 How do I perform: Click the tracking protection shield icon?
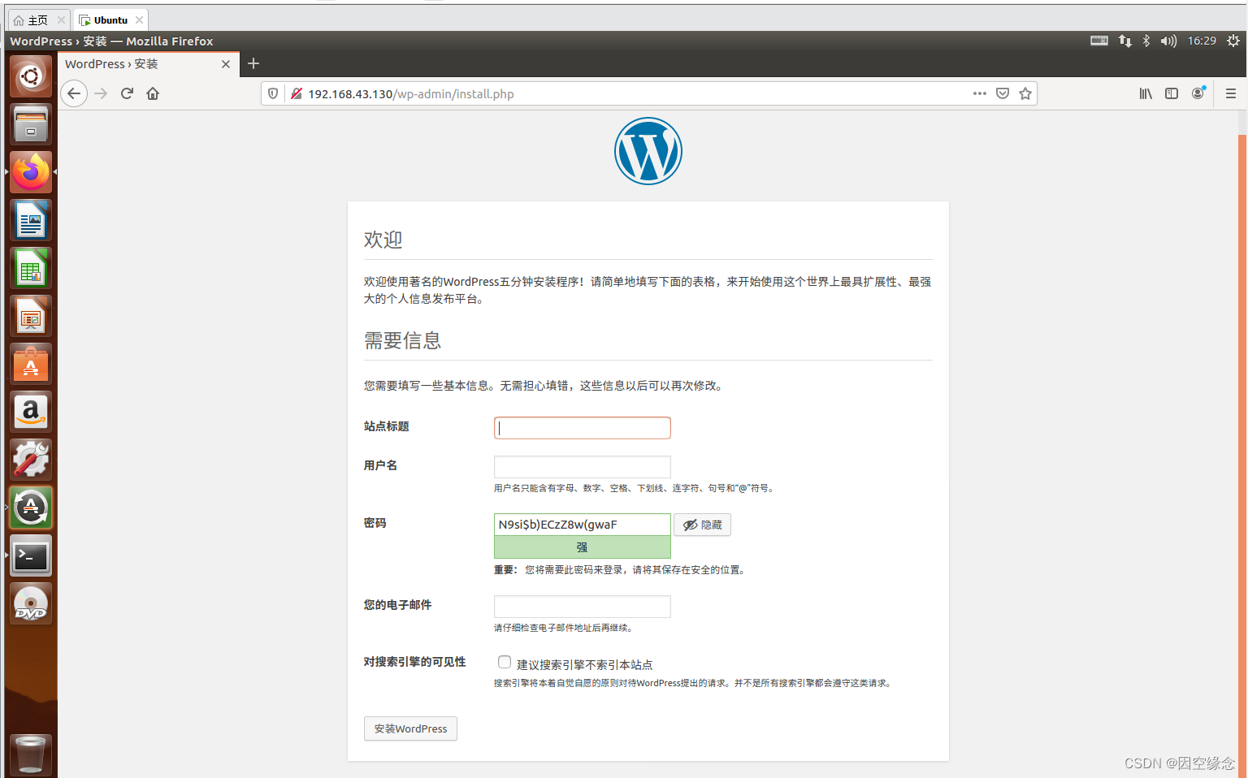coord(273,93)
